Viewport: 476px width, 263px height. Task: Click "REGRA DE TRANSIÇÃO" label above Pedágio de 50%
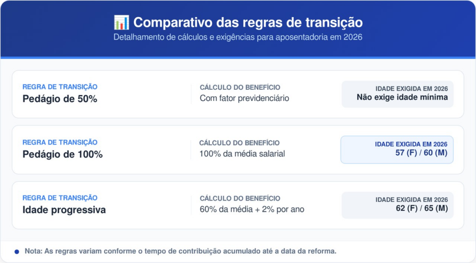click(x=60, y=87)
